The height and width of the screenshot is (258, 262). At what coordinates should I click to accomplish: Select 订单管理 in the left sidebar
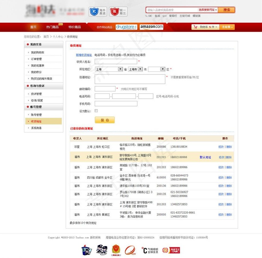[x=36, y=59]
